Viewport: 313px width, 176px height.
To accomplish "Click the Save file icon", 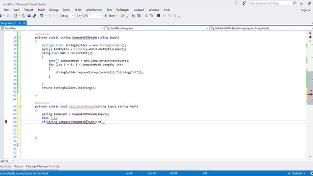I will pyautogui.click(x=29, y=16).
